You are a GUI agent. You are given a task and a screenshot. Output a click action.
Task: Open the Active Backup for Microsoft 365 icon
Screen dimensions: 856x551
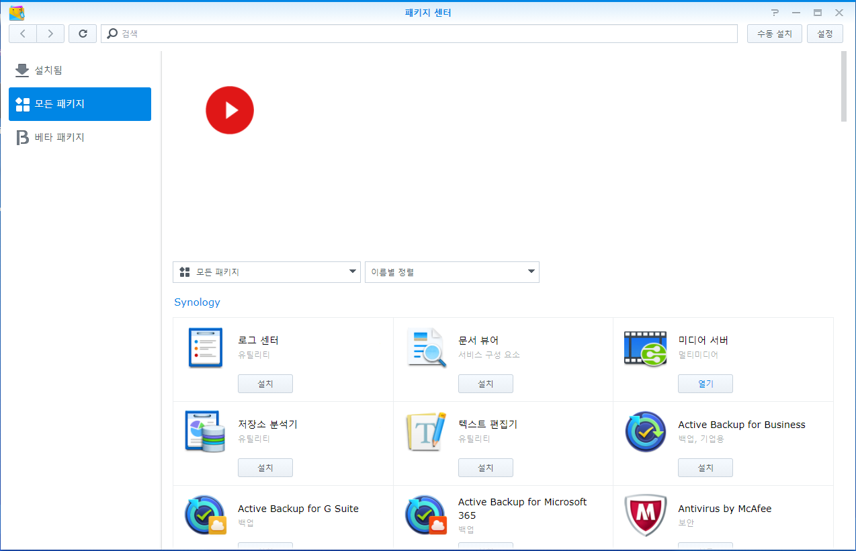[426, 515]
